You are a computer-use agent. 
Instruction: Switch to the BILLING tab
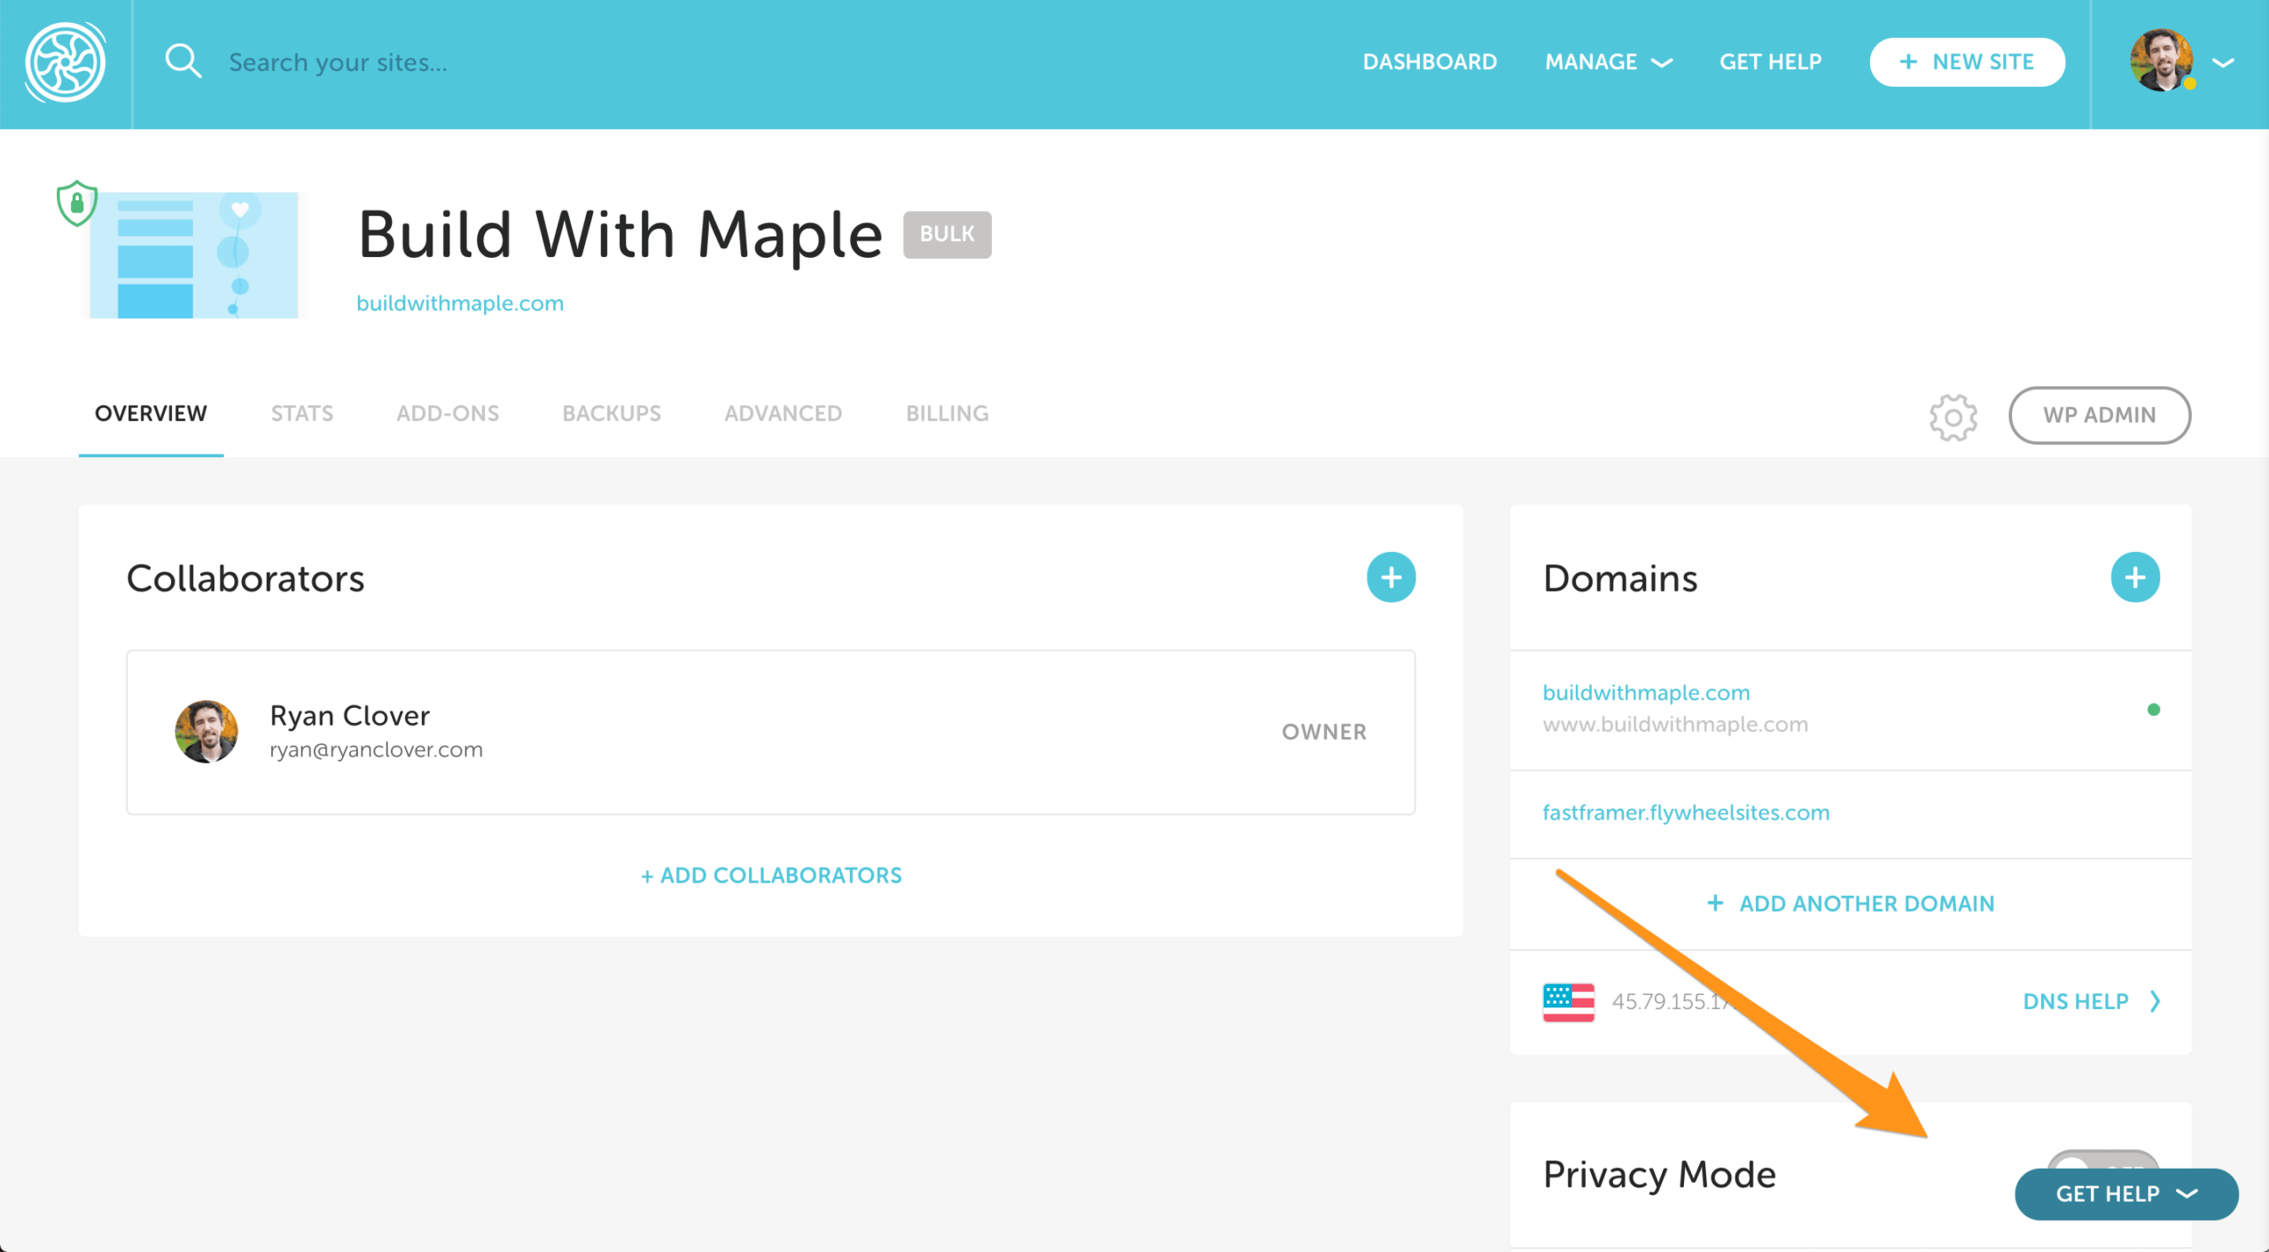(946, 413)
